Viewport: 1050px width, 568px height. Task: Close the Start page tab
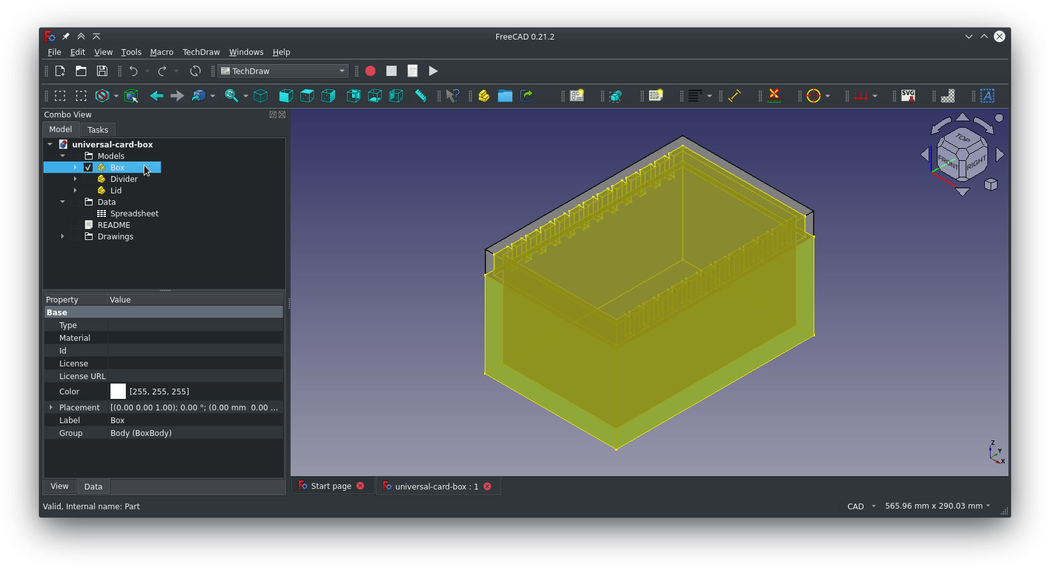[x=360, y=486]
